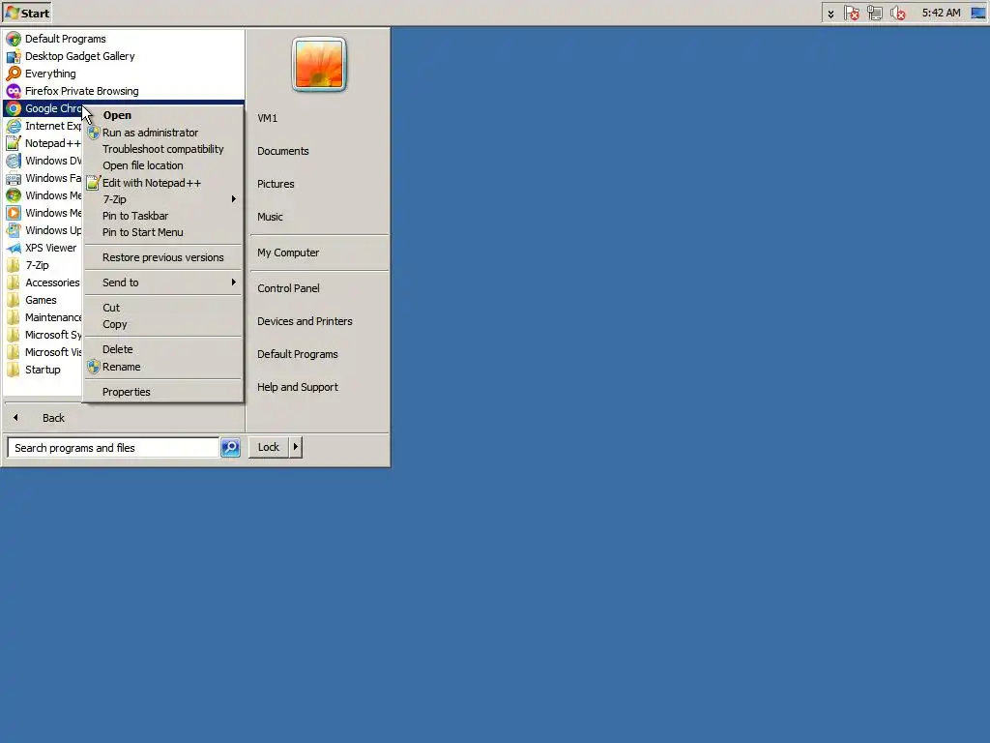Click the Internet Explorer icon
The width and height of the screenshot is (990, 743).
click(x=14, y=126)
